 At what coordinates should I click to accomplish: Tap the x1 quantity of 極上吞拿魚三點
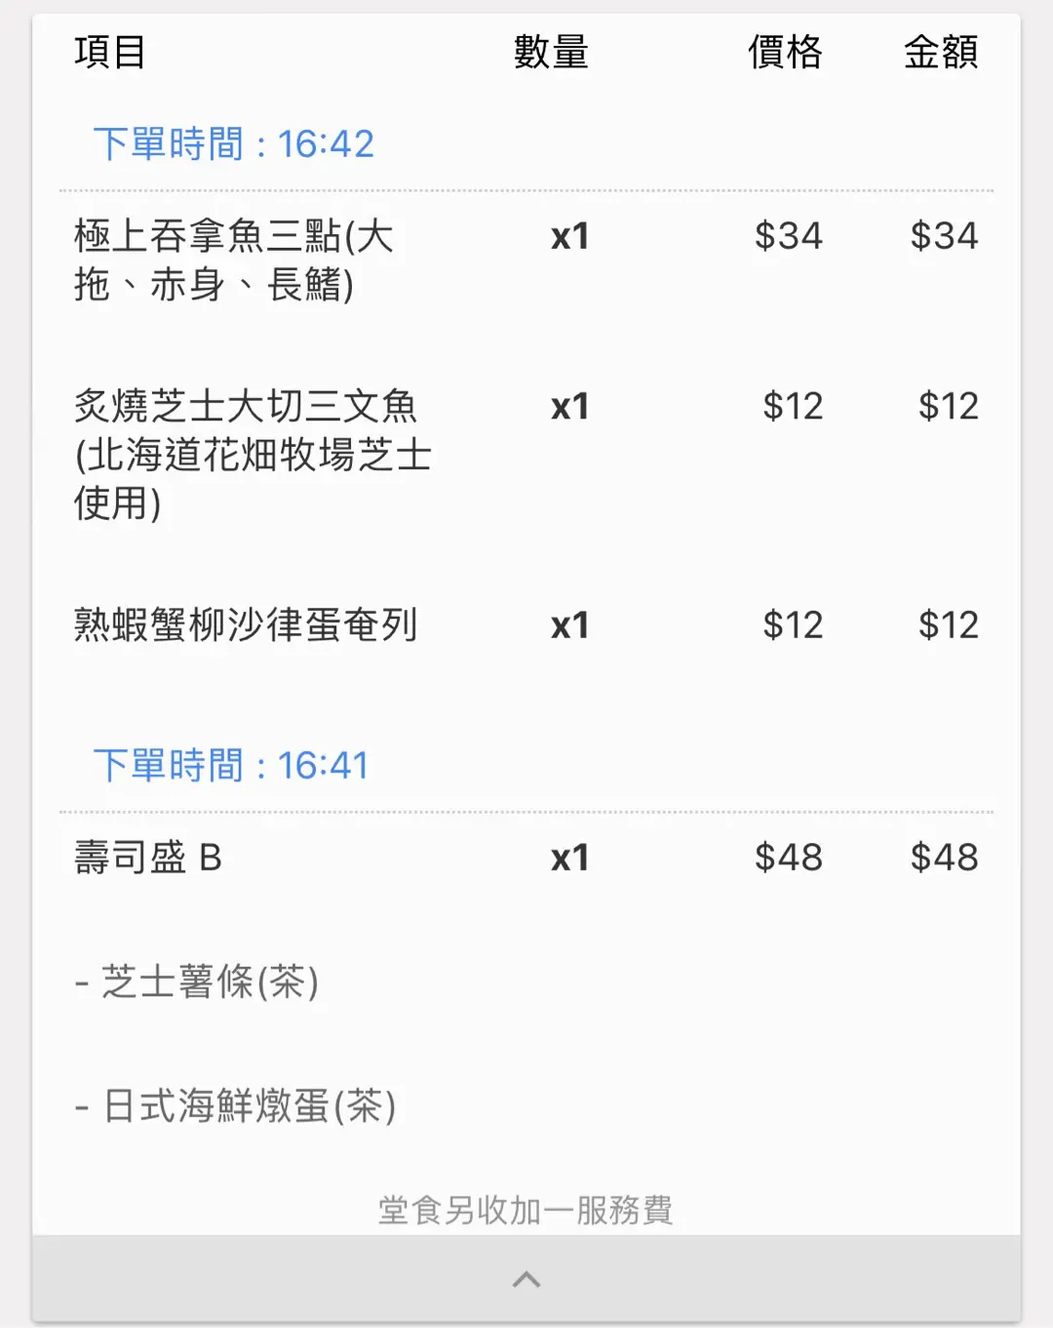pyautogui.click(x=570, y=236)
